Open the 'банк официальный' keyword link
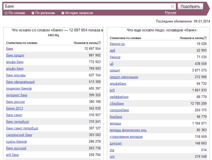 [x=20, y=82]
